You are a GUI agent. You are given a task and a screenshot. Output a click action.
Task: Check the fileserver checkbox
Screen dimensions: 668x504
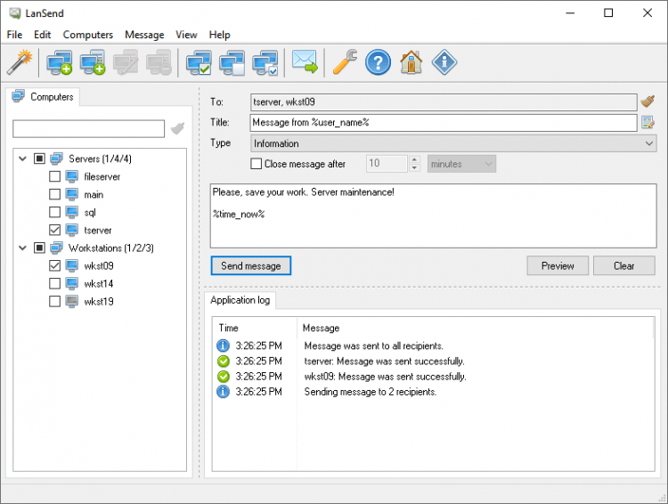tap(54, 176)
